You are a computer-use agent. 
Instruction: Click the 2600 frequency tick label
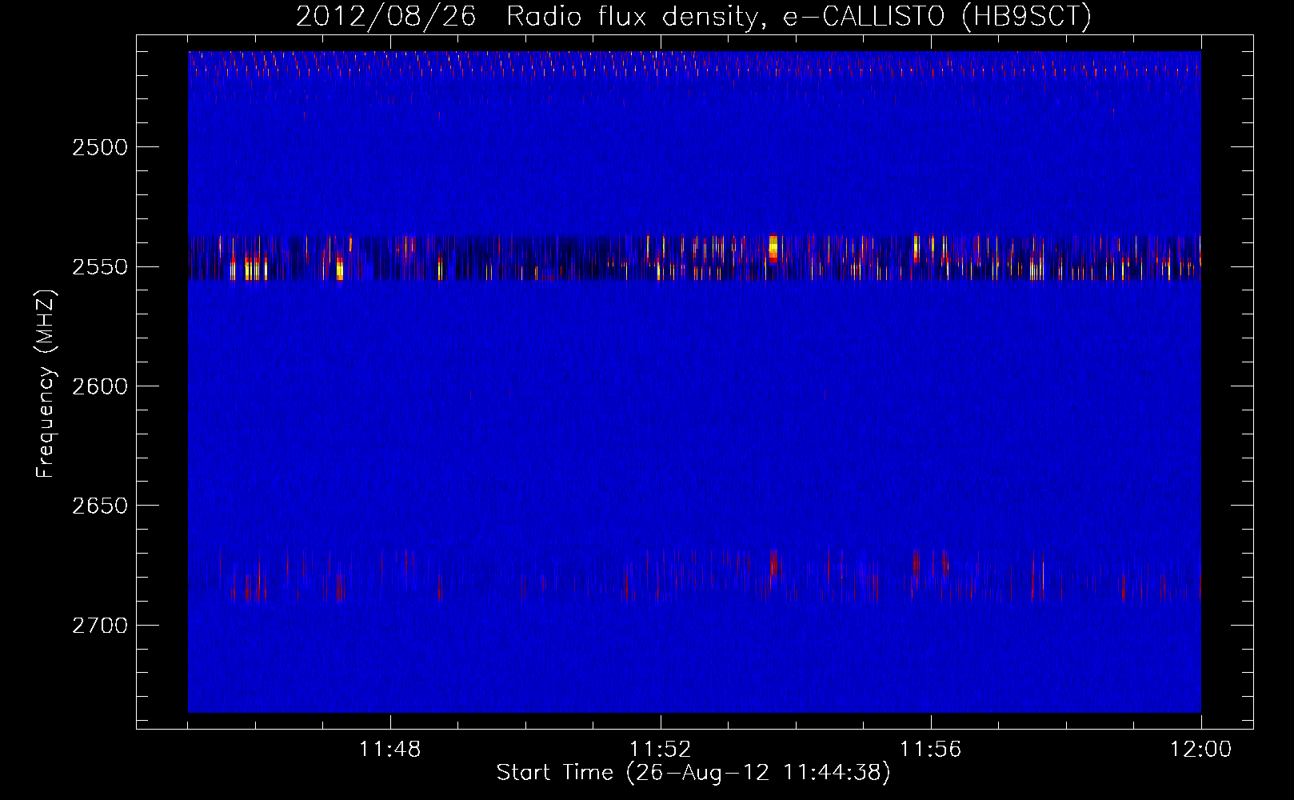(x=100, y=386)
